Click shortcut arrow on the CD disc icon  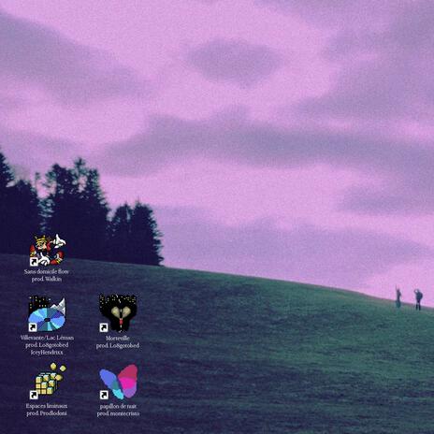pyautogui.click(x=33, y=327)
